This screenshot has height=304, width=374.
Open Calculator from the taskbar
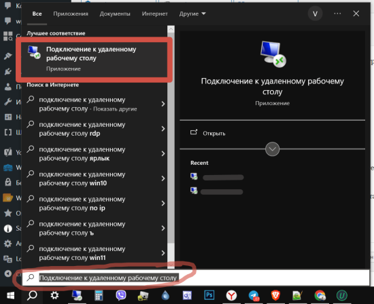99,295
